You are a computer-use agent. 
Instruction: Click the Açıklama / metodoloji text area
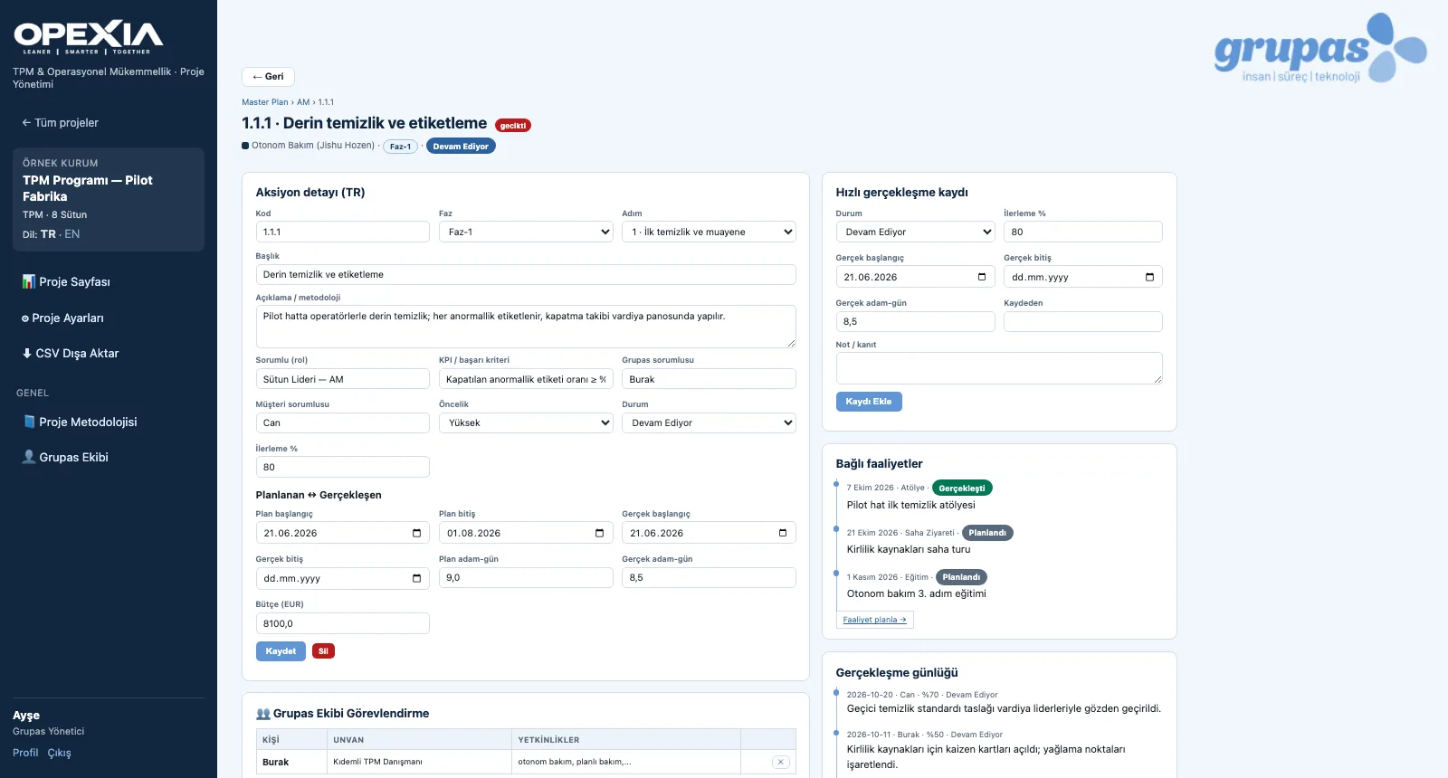526,327
